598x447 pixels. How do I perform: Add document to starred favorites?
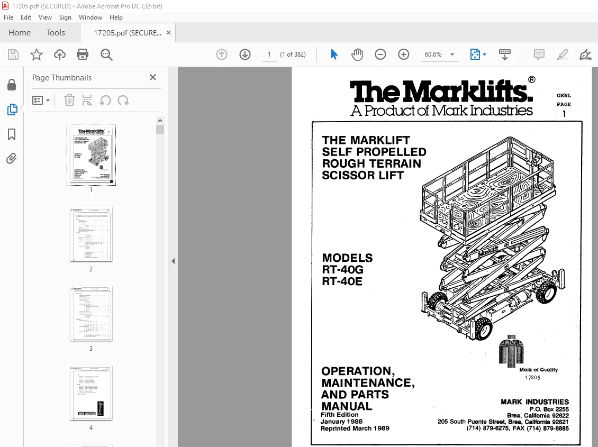(36, 54)
